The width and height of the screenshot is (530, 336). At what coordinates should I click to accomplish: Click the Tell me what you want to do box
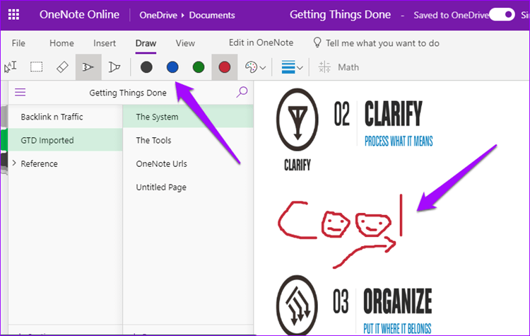[x=382, y=43]
